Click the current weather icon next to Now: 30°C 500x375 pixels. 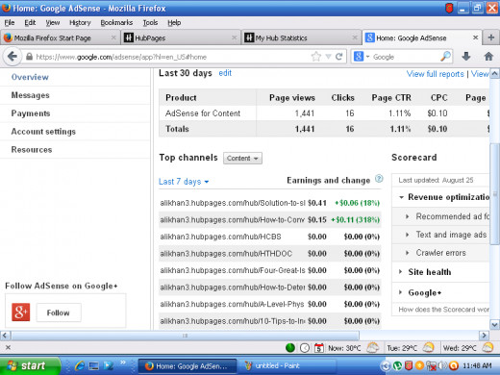(373, 347)
